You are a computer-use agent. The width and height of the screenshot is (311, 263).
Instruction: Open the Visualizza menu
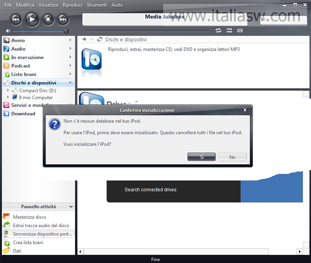pyautogui.click(x=48, y=5)
